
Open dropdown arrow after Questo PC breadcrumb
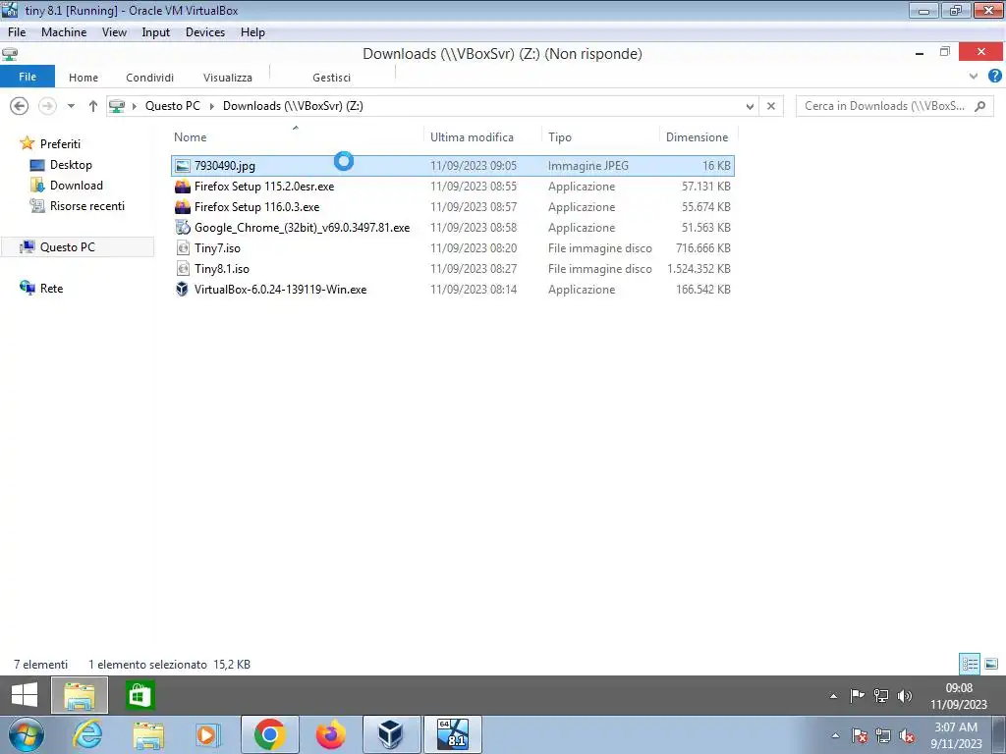click(x=212, y=106)
